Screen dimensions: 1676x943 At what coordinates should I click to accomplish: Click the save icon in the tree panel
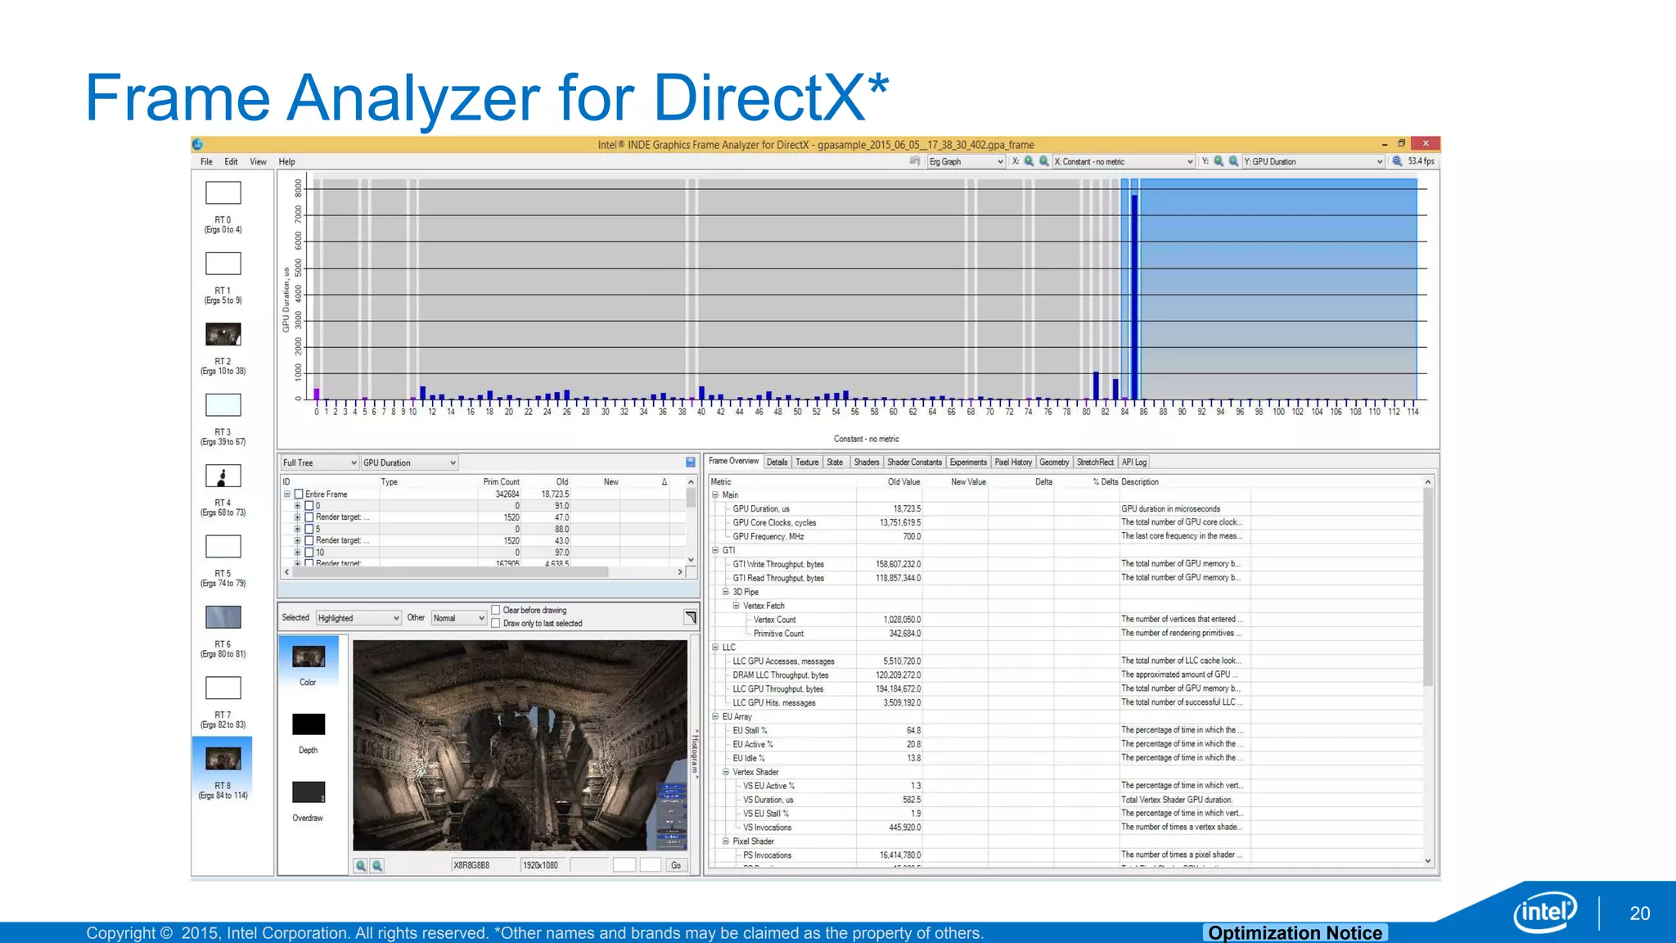[x=691, y=462]
